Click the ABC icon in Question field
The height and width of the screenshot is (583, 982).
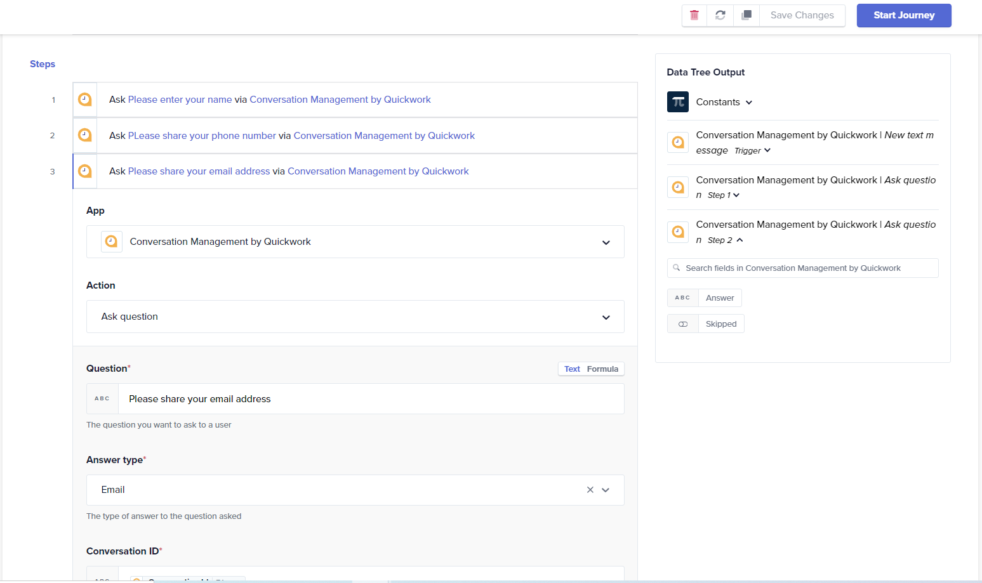pyautogui.click(x=102, y=398)
